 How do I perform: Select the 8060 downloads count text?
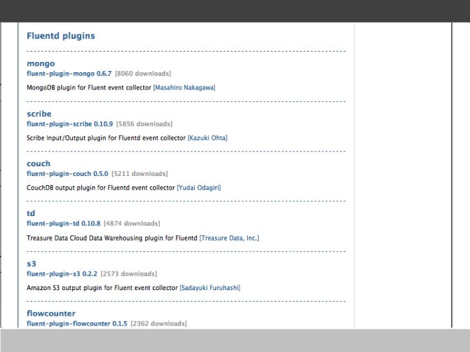tap(143, 73)
